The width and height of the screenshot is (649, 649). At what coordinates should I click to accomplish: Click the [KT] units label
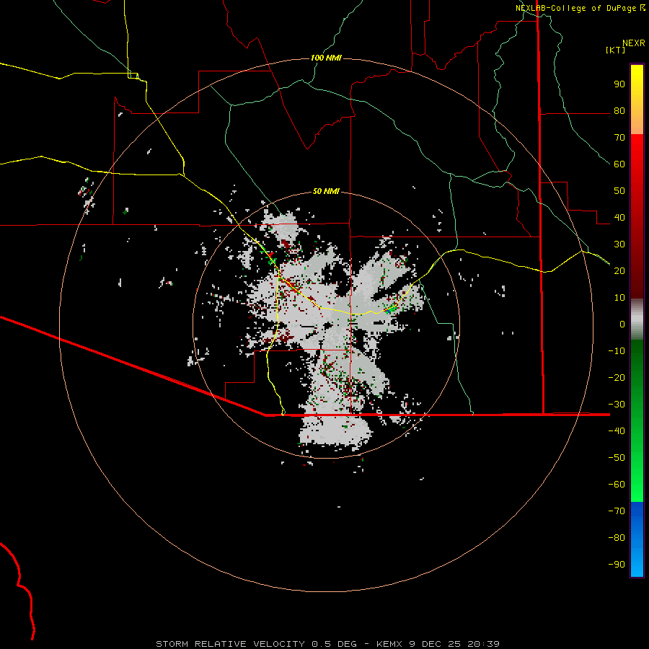pyautogui.click(x=616, y=50)
